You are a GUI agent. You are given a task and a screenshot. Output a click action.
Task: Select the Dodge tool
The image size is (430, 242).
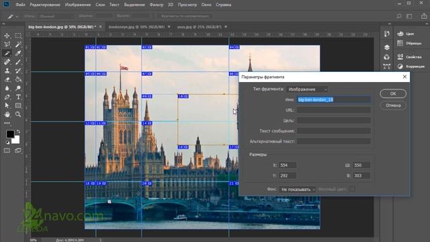click(x=18, y=88)
